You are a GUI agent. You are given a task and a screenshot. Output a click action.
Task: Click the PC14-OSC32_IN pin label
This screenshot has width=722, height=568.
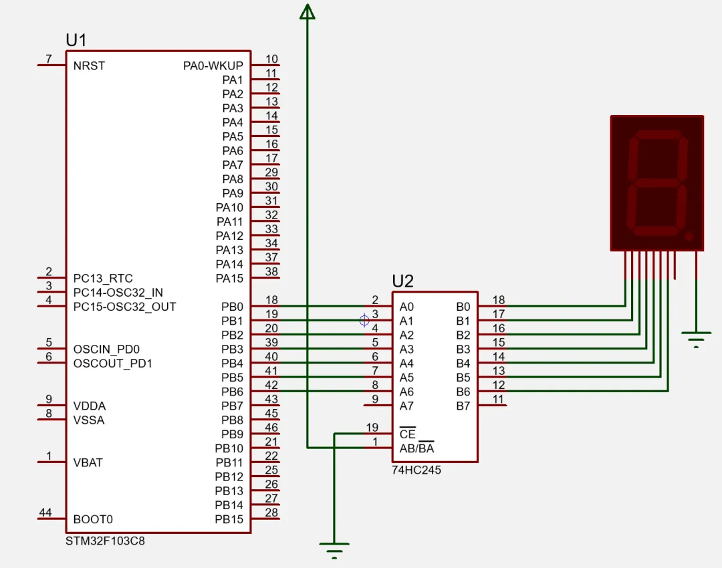[118, 293]
